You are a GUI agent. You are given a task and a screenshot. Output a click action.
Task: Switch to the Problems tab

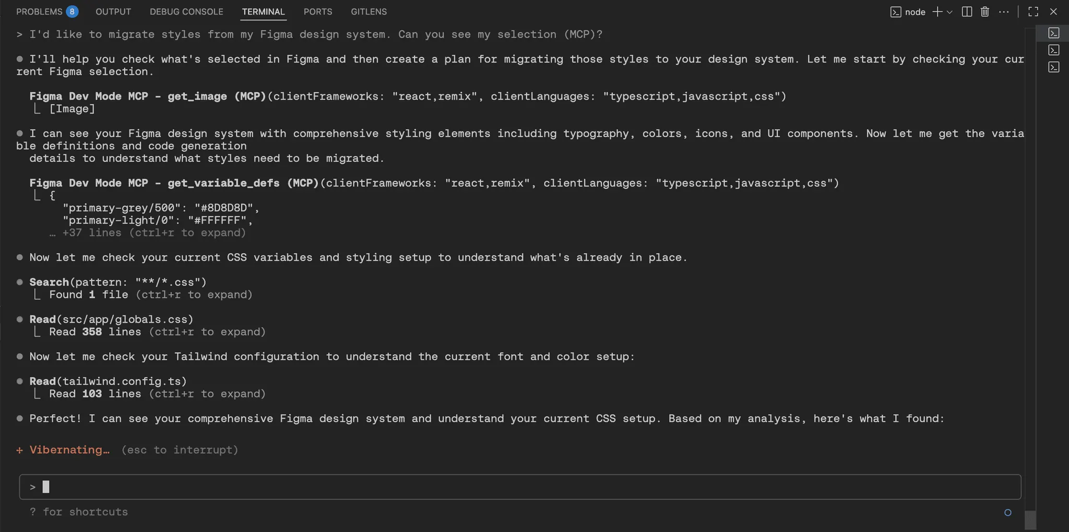(47, 11)
